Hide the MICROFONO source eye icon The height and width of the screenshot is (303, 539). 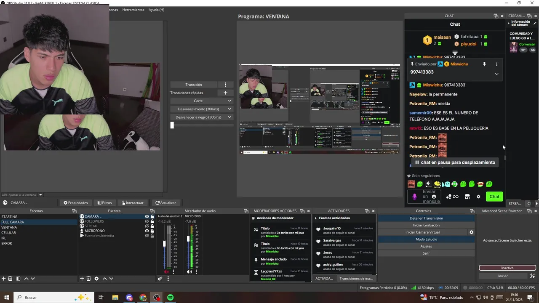tap(147, 231)
